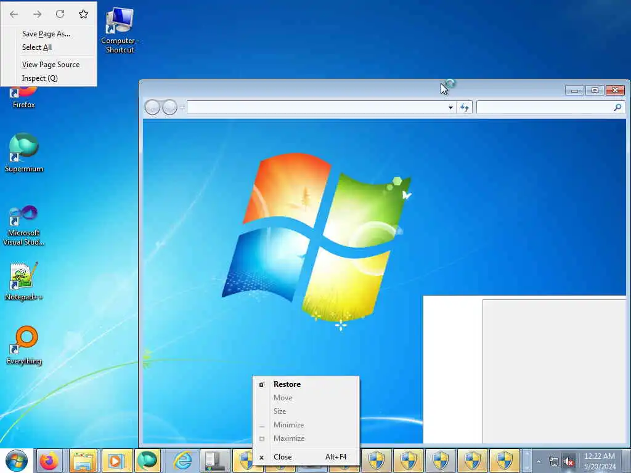Screen dimensions: 631x473
Task: Click the Explorer refresh button
Action: [x=465, y=107]
